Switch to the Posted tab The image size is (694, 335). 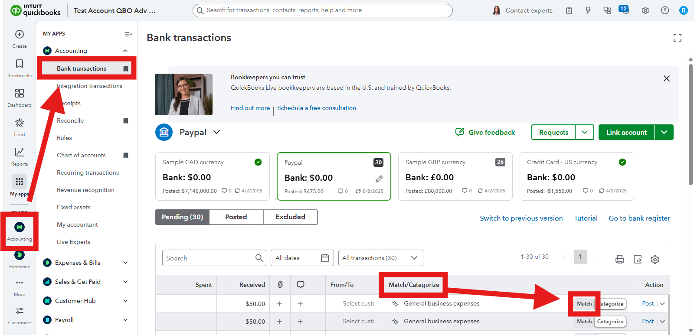pyautogui.click(x=236, y=217)
